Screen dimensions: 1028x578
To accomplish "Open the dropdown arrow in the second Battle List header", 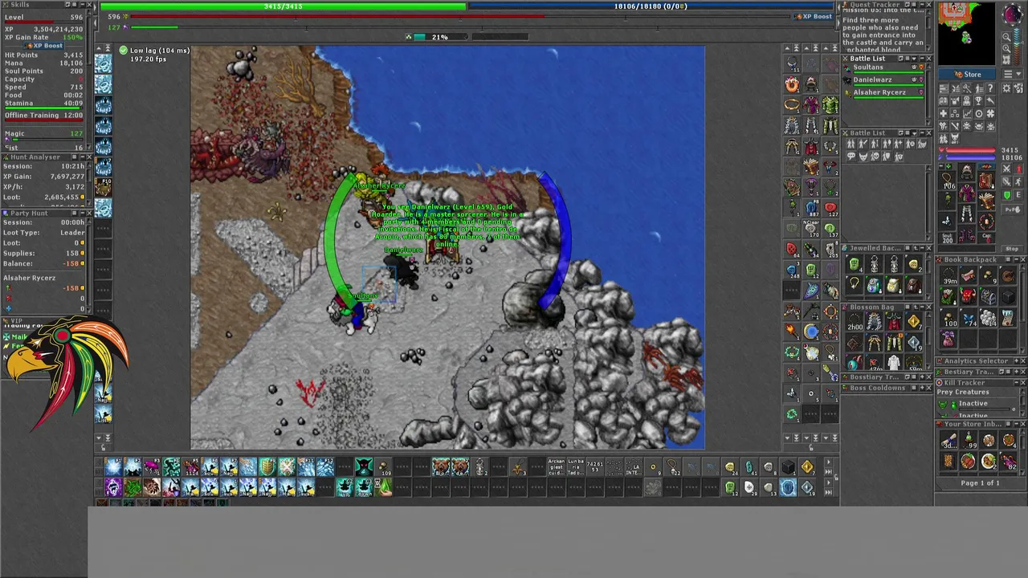I will (x=914, y=133).
